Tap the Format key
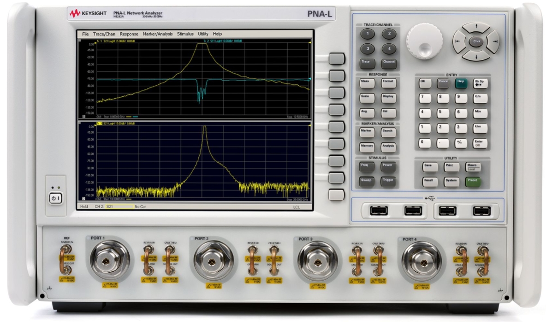 click(388, 83)
